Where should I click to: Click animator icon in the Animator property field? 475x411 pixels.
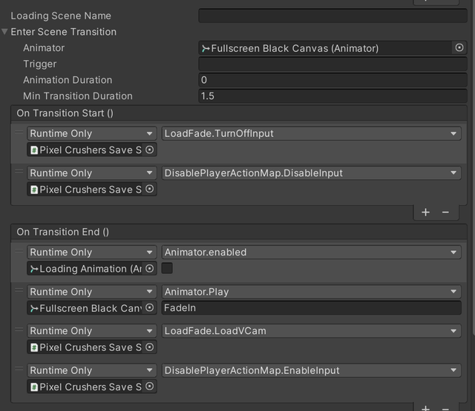206,48
